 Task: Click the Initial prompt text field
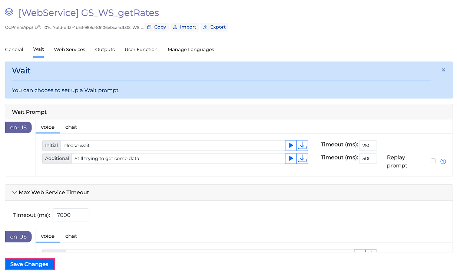(172, 145)
